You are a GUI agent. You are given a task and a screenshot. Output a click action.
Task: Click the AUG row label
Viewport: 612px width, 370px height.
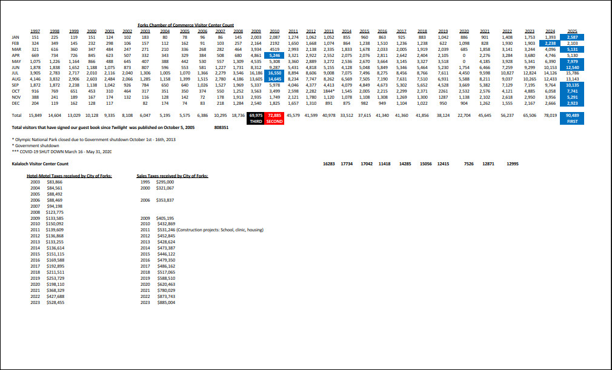(x=16, y=79)
